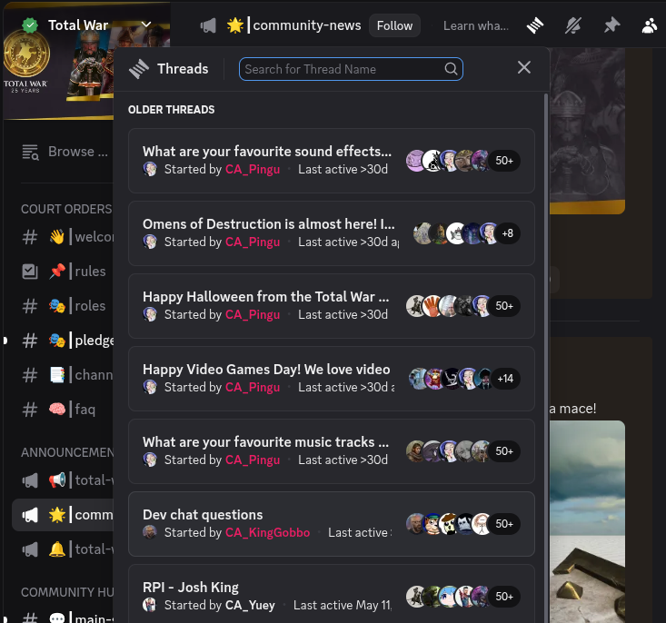This screenshot has height=623, width=666.
Task: Open 'What are your favourite sound effects' thread
Action: pos(332,161)
